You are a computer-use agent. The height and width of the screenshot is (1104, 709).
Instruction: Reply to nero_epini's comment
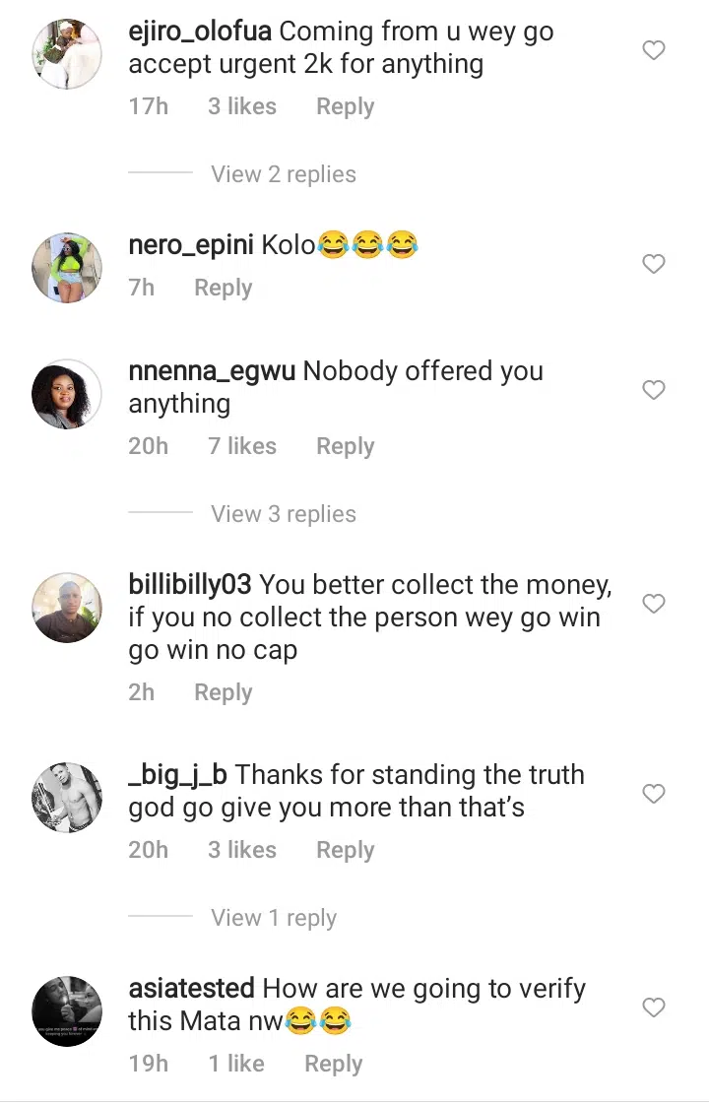(x=223, y=288)
